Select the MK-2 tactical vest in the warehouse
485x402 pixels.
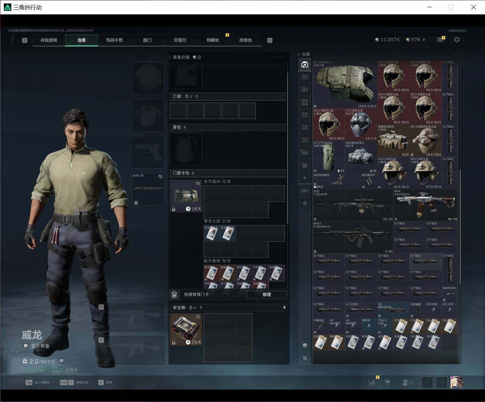345,84
